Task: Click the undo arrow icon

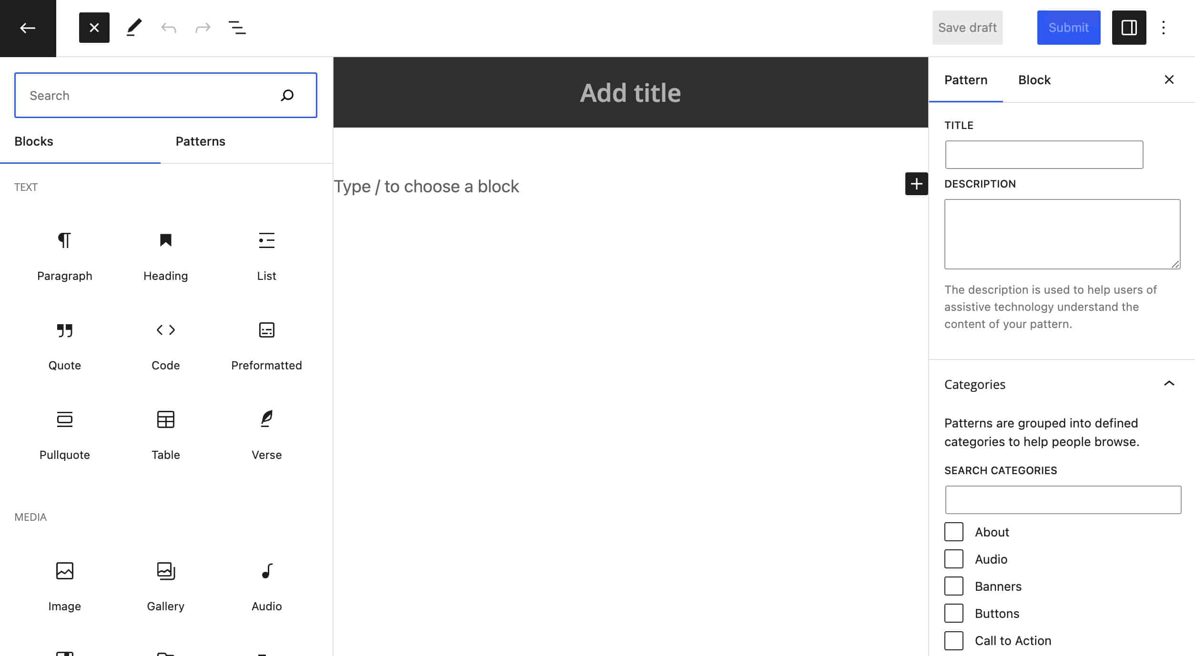Action: point(168,28)
